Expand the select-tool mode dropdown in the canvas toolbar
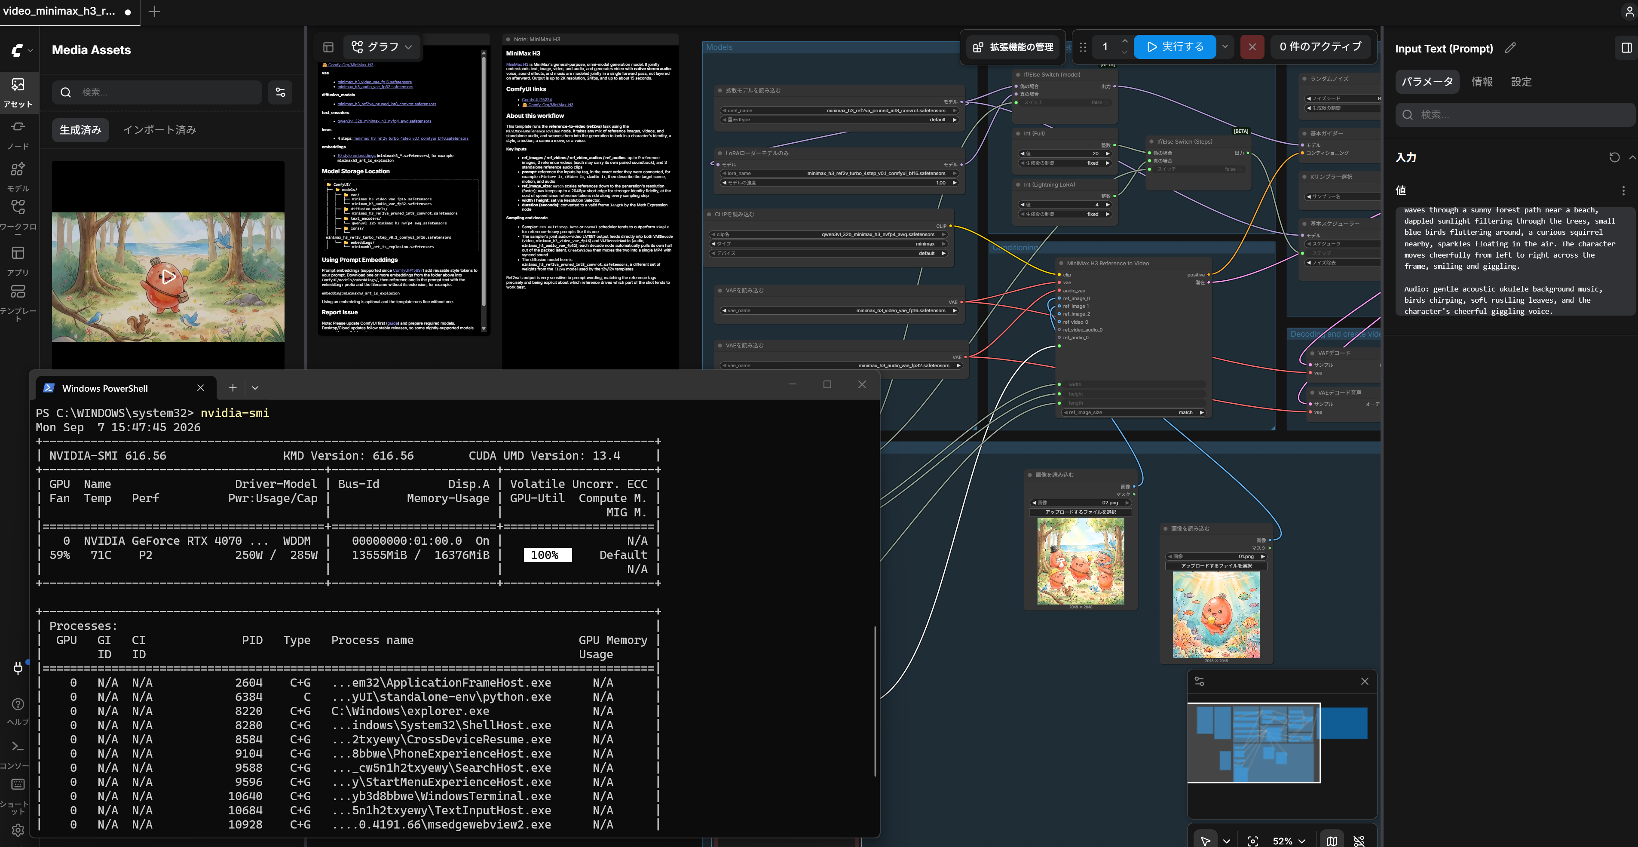The width and height of the screenshot is (1638, 847). pyautogui.click(x=1227, y=841)
